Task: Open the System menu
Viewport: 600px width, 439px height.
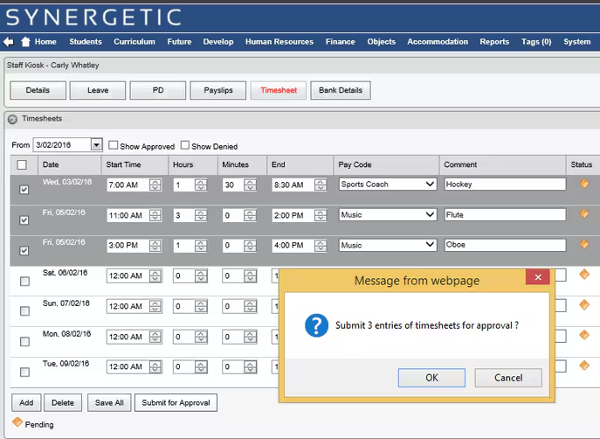Action: pyautogui.click(x=576, y=42)
